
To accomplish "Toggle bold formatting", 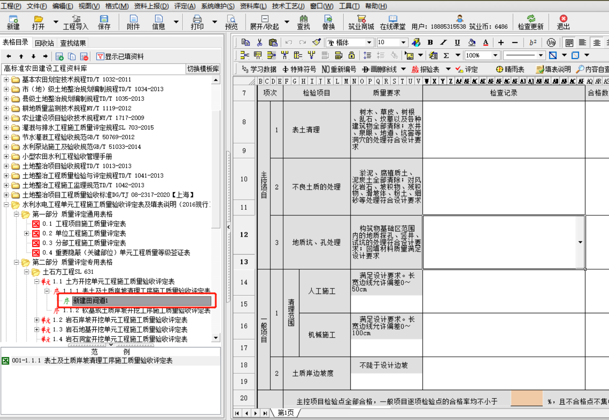I will click(430, 42).
